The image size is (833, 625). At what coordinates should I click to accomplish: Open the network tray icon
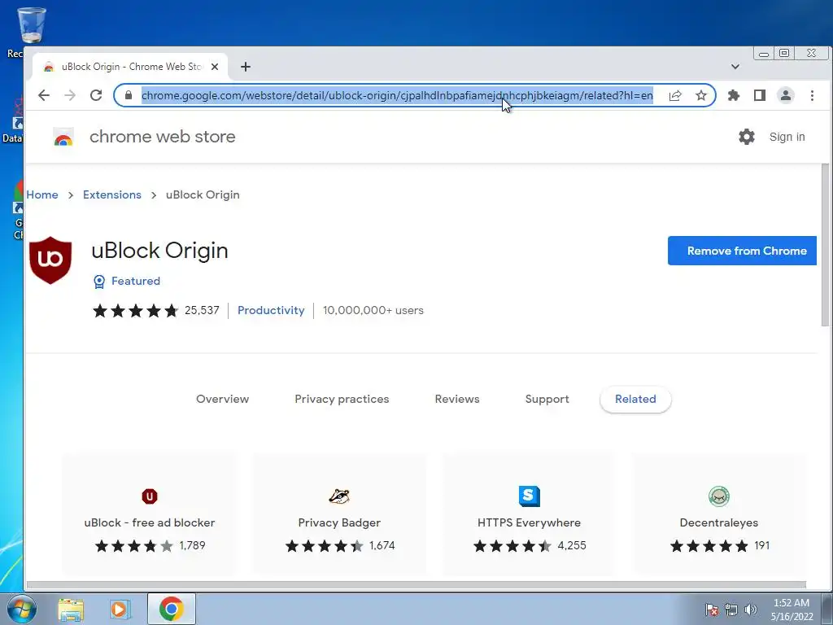[731, 610]
